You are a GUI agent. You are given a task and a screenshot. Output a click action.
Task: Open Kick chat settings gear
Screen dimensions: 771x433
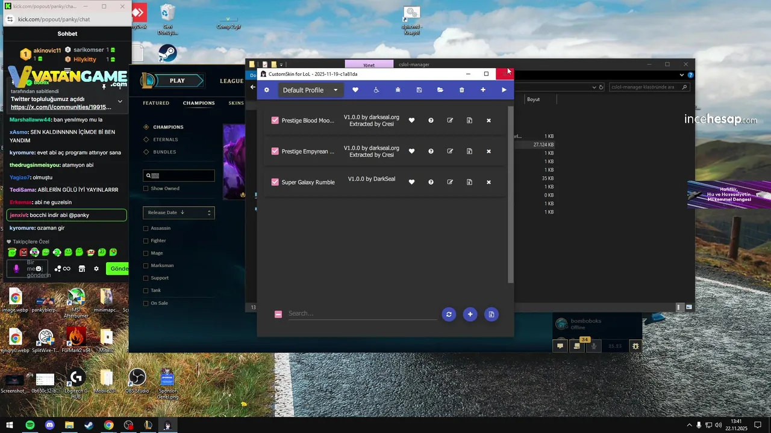pyautogui.click(x=96, y=269)
